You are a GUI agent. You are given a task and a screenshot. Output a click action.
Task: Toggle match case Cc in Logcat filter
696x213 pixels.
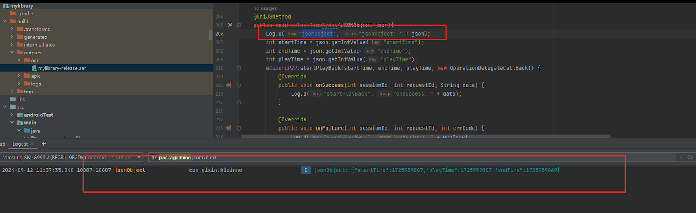coord(690,157)
